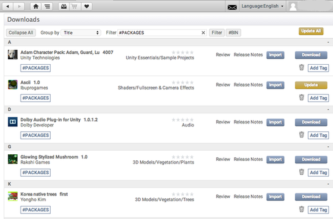
Task: Update the Ascii package
Action: (x=311, y=85)
